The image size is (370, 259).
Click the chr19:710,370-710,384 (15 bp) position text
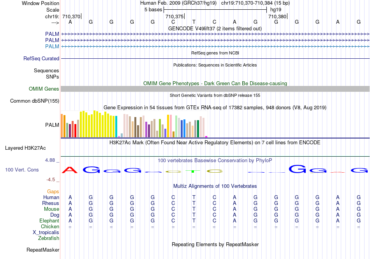coord(255,3)
